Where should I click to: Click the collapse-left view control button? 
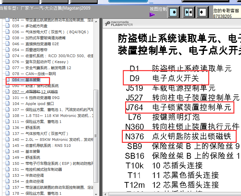click(x=203, y=12)
